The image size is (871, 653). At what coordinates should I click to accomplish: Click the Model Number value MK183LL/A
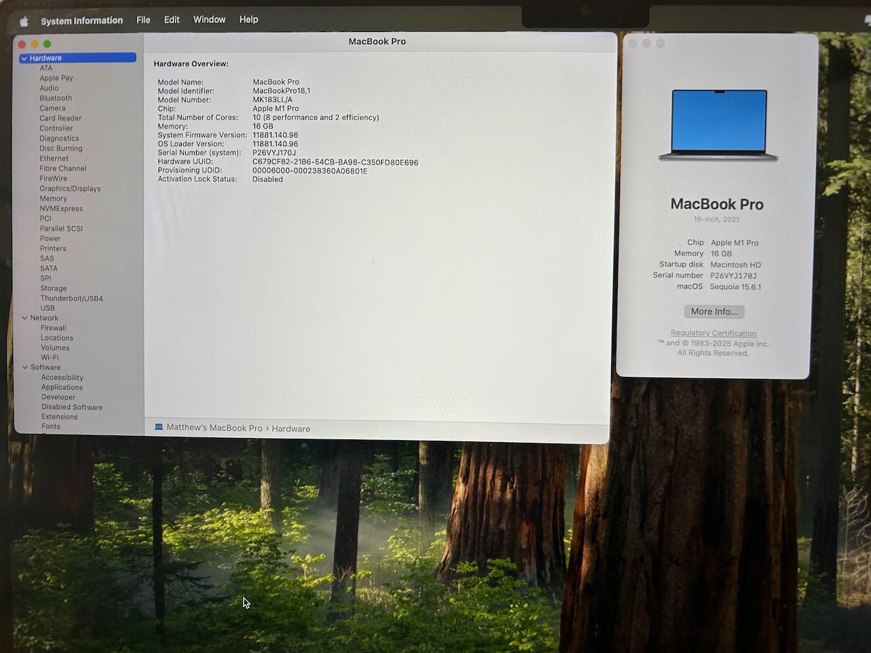tap(272, 100)
